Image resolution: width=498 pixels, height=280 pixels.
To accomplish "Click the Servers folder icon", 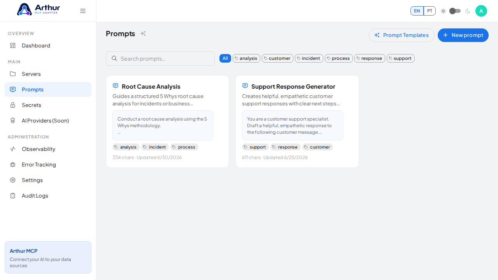I will pos(13,74).
